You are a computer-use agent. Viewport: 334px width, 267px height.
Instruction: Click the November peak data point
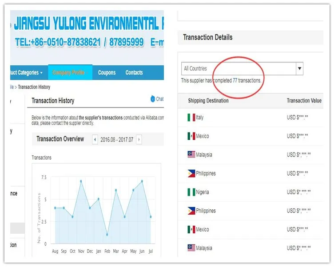point(81,181)
